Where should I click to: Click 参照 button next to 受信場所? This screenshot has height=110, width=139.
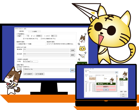(73, 50)
